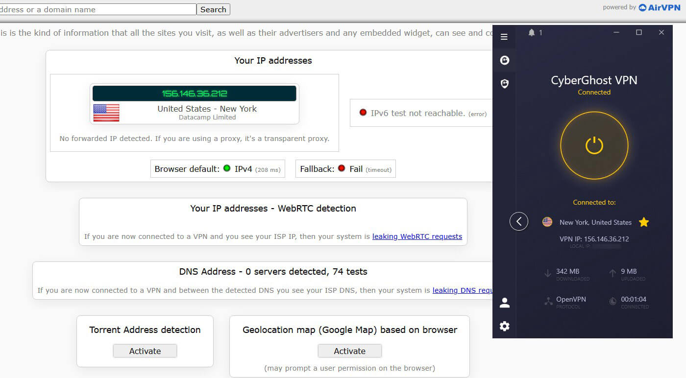
Task: Select the ghost connection tab icon
Action: 504,60
